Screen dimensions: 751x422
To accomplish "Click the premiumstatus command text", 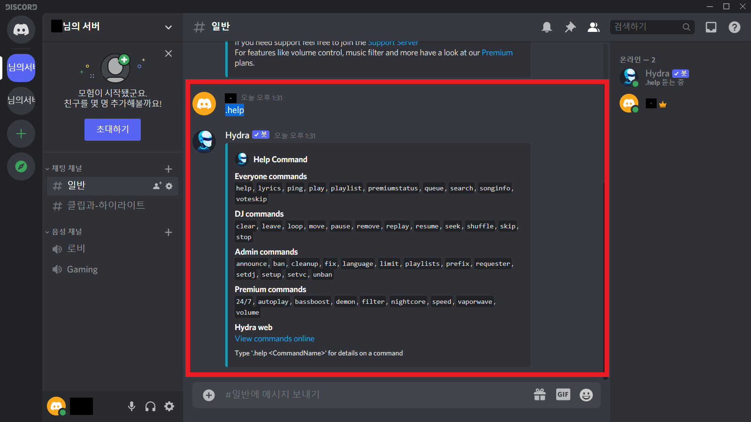I will click(x=393, y=188).
